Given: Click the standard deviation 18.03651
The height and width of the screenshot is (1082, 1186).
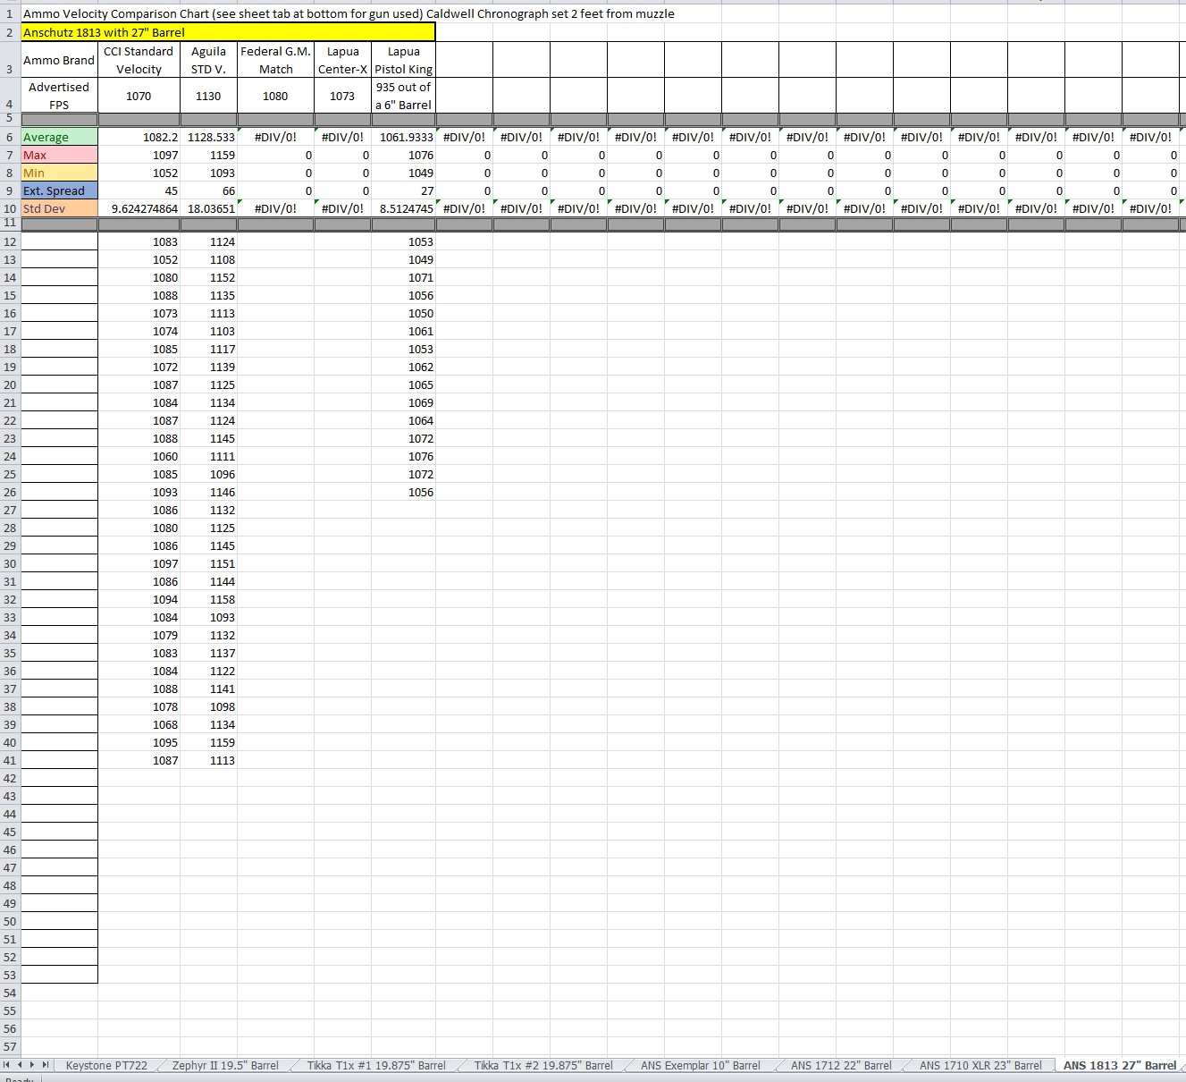Looking at the screenshot, I should (208, 208).
